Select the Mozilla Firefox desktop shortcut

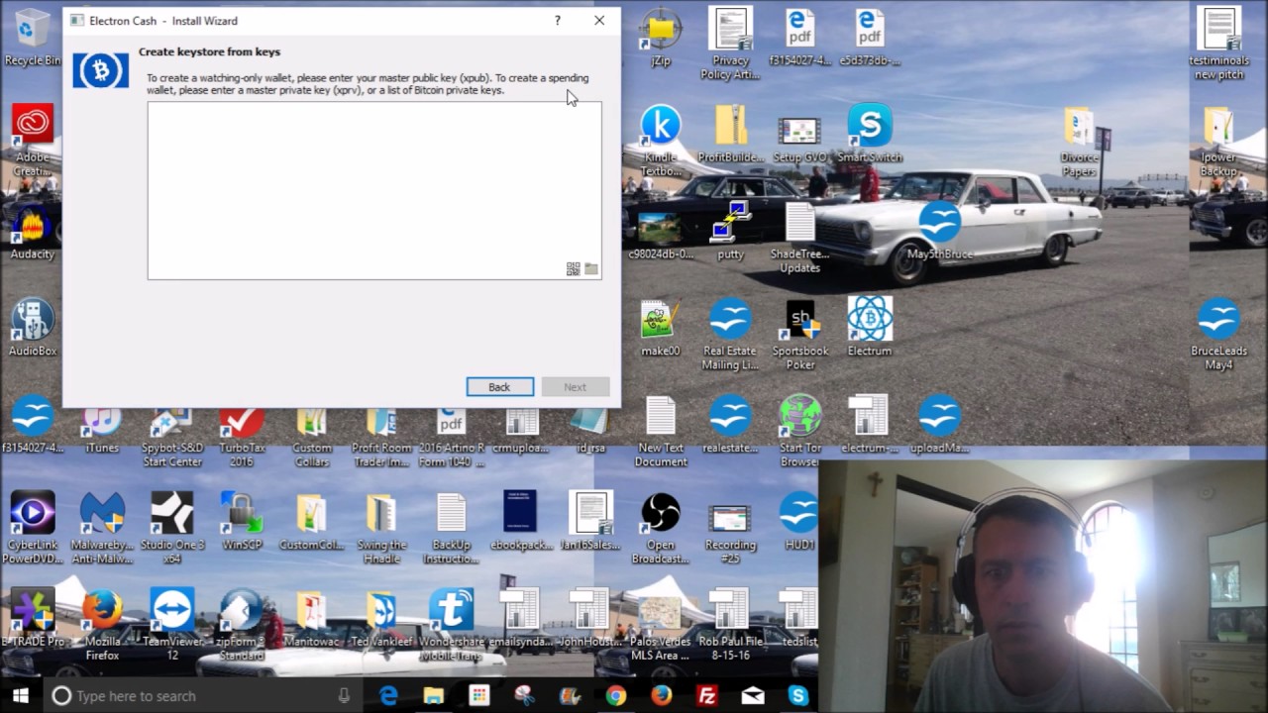pos(102,624)
